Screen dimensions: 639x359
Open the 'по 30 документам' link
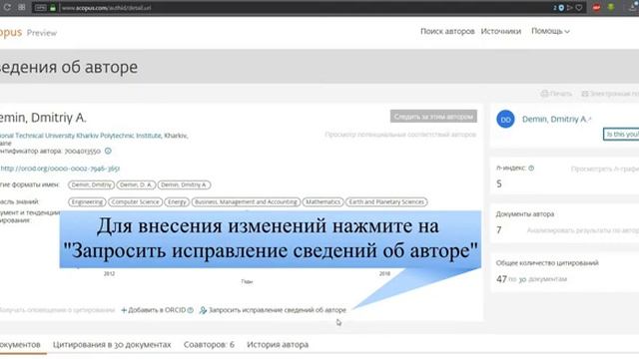coord(537,279)
